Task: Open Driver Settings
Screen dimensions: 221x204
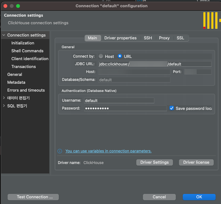Action: [x=154, y=162]
